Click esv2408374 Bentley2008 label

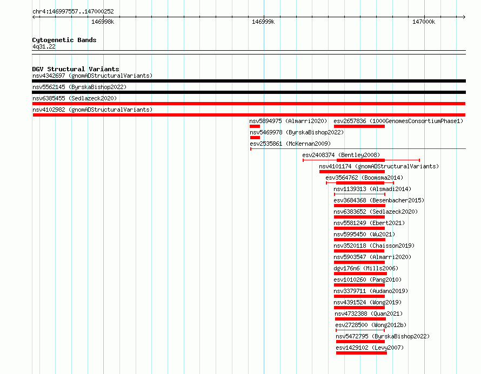(x=341, y=155)
